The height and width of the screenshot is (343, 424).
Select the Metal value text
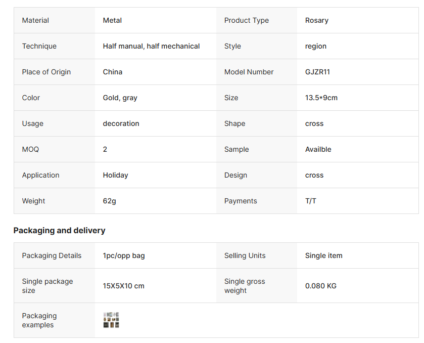click(112, 20)
